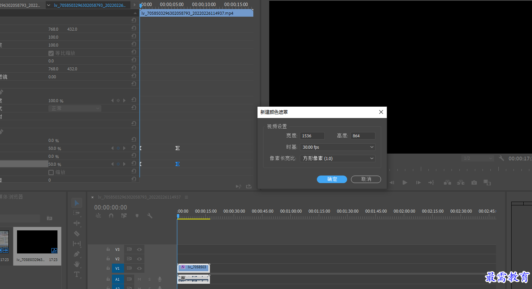The width and height of the screenshot is (532, 289).
Task: Select sequence tab lv_7058503296302058793 in timeline
Action: coord(140,197)
